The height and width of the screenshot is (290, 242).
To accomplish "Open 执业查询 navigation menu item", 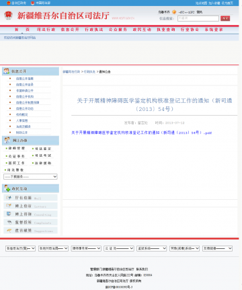I will pyautogui.click(x=166, y=30).
